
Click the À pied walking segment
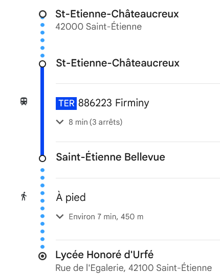(x=71, y=197)
